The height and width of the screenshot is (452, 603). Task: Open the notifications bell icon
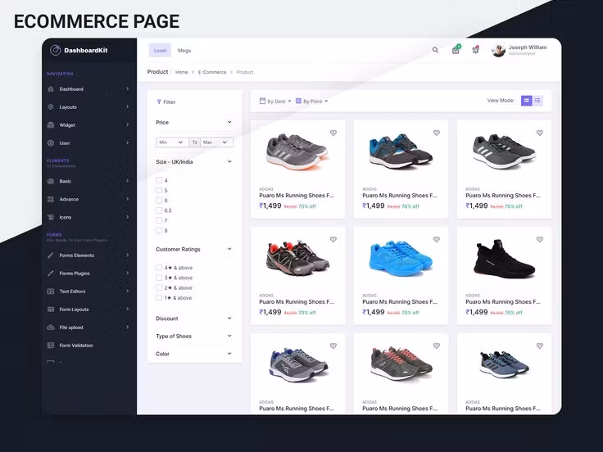475,50
